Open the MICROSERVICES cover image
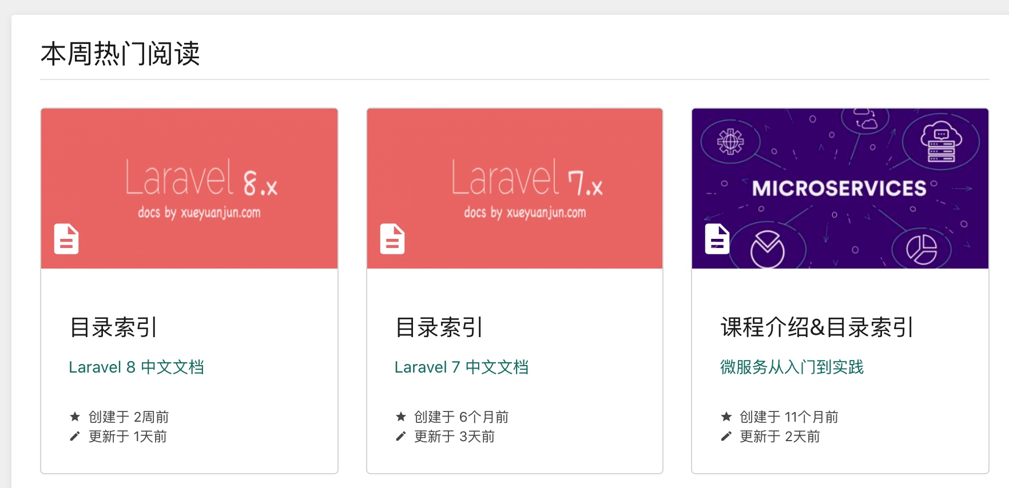The width and height of the screenshot is (1009, 488). tap(840, 189)
